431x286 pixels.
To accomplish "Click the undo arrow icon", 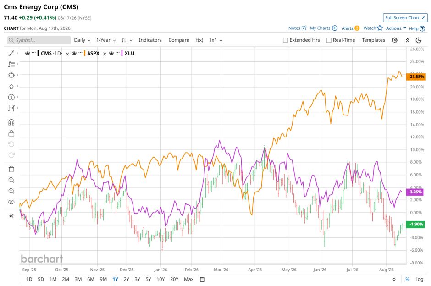I will coord(11,144).
